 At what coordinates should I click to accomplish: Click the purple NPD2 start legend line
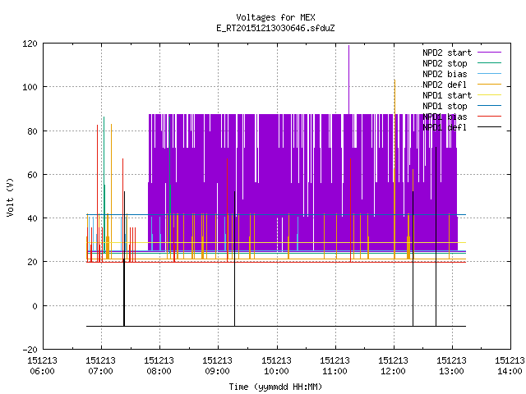[x=490, y=53]
